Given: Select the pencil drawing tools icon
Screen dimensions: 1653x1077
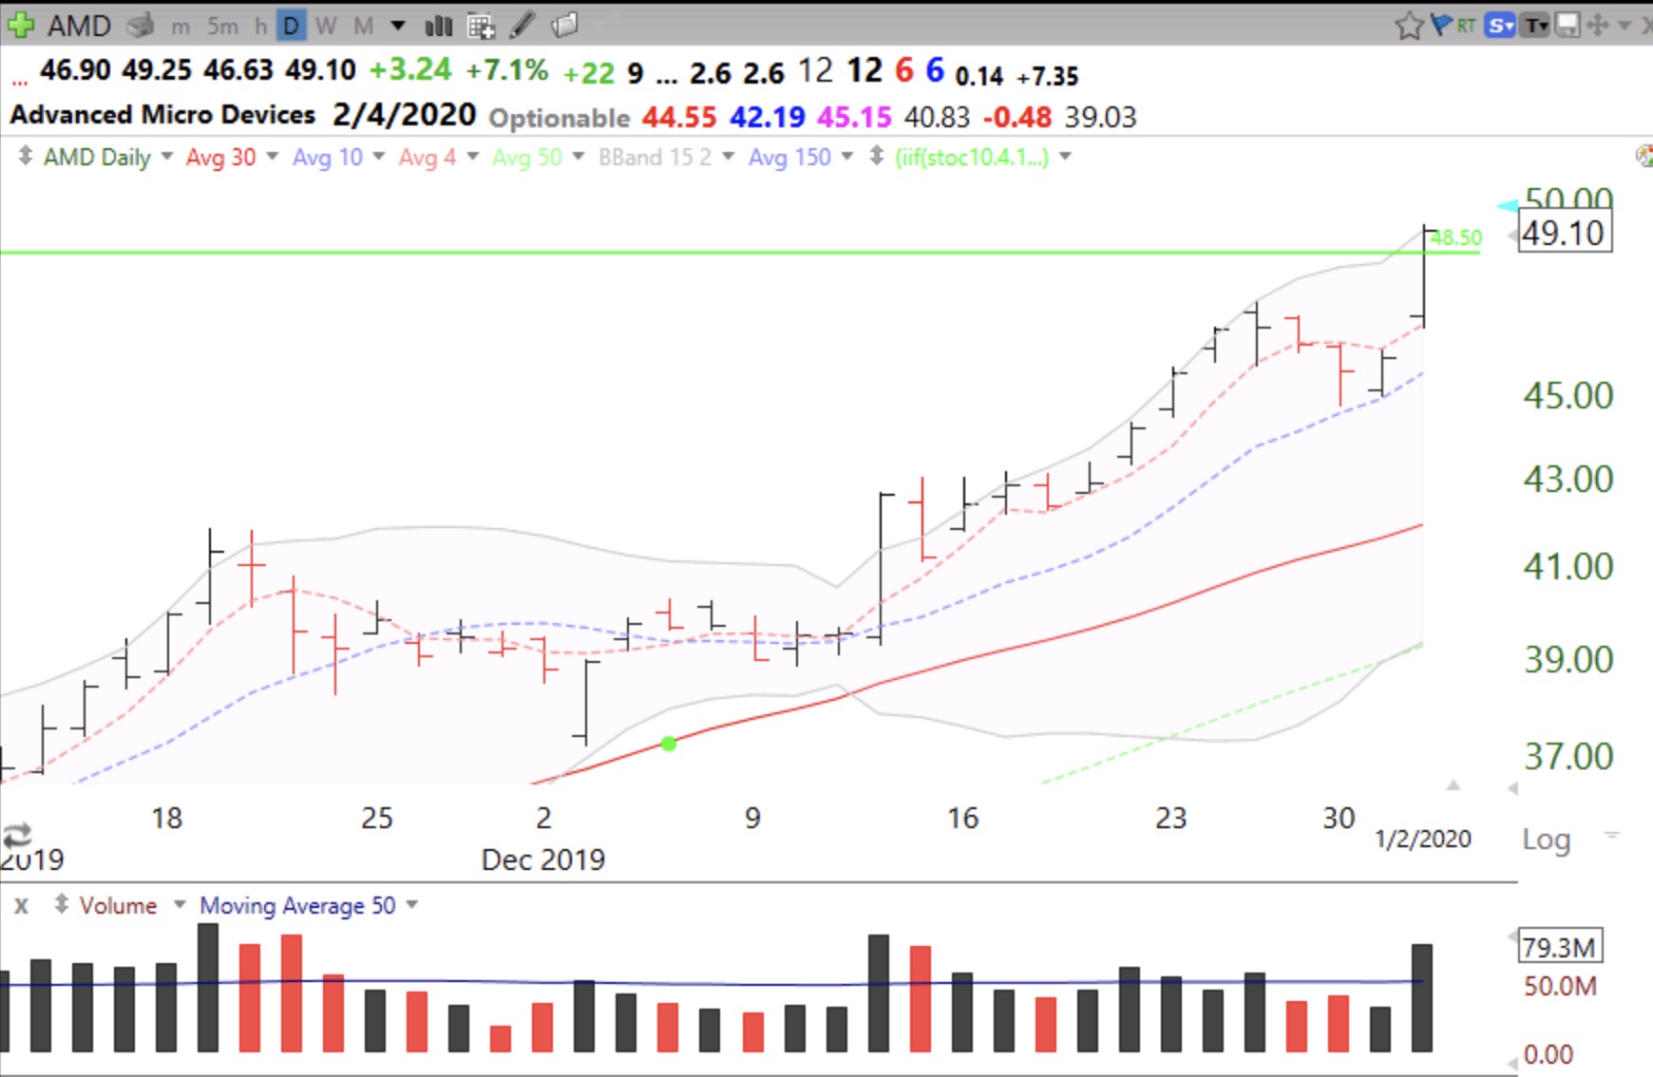Looking at the screenshot, I should 522,25.
